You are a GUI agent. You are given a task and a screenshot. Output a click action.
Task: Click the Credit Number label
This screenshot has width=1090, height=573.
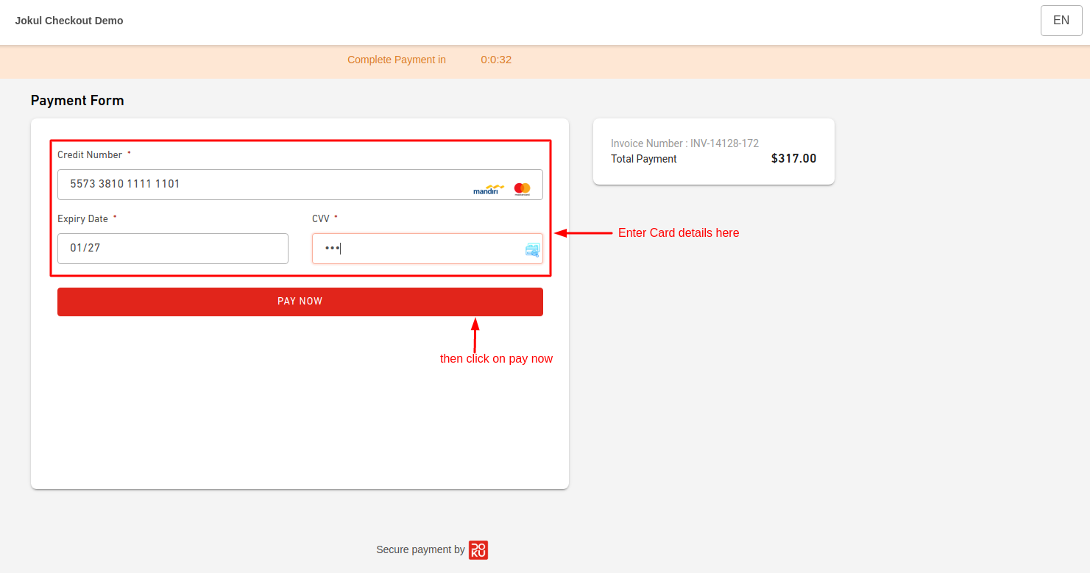[x=90, y=155]
